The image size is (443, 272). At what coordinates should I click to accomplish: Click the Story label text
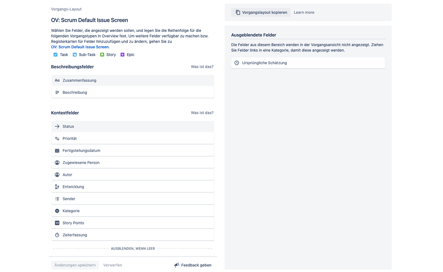[111, 54]
